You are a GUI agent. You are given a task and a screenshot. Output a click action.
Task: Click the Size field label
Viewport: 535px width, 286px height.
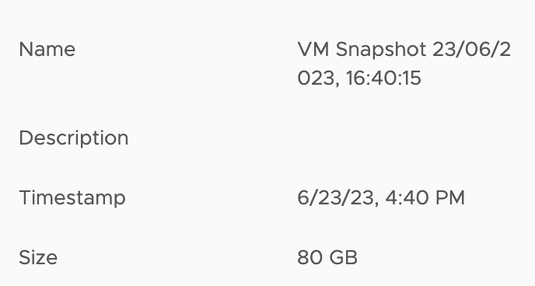pyautogui.click(x=38, y=257)
